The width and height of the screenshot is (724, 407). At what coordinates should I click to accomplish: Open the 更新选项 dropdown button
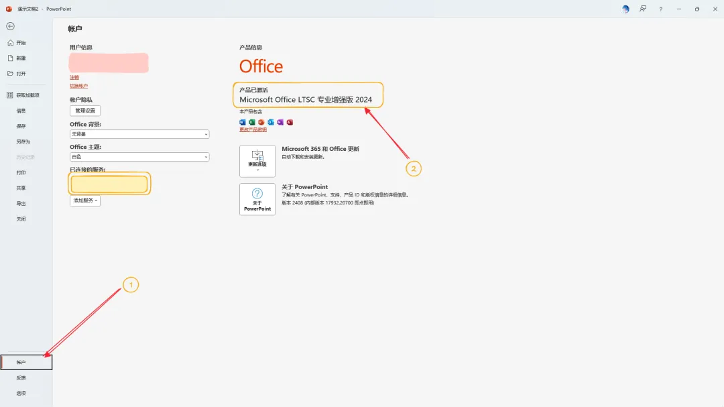point(257,161)
